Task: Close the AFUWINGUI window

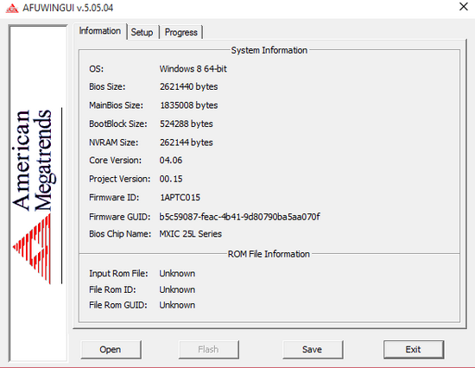Action: coord(464,7)
